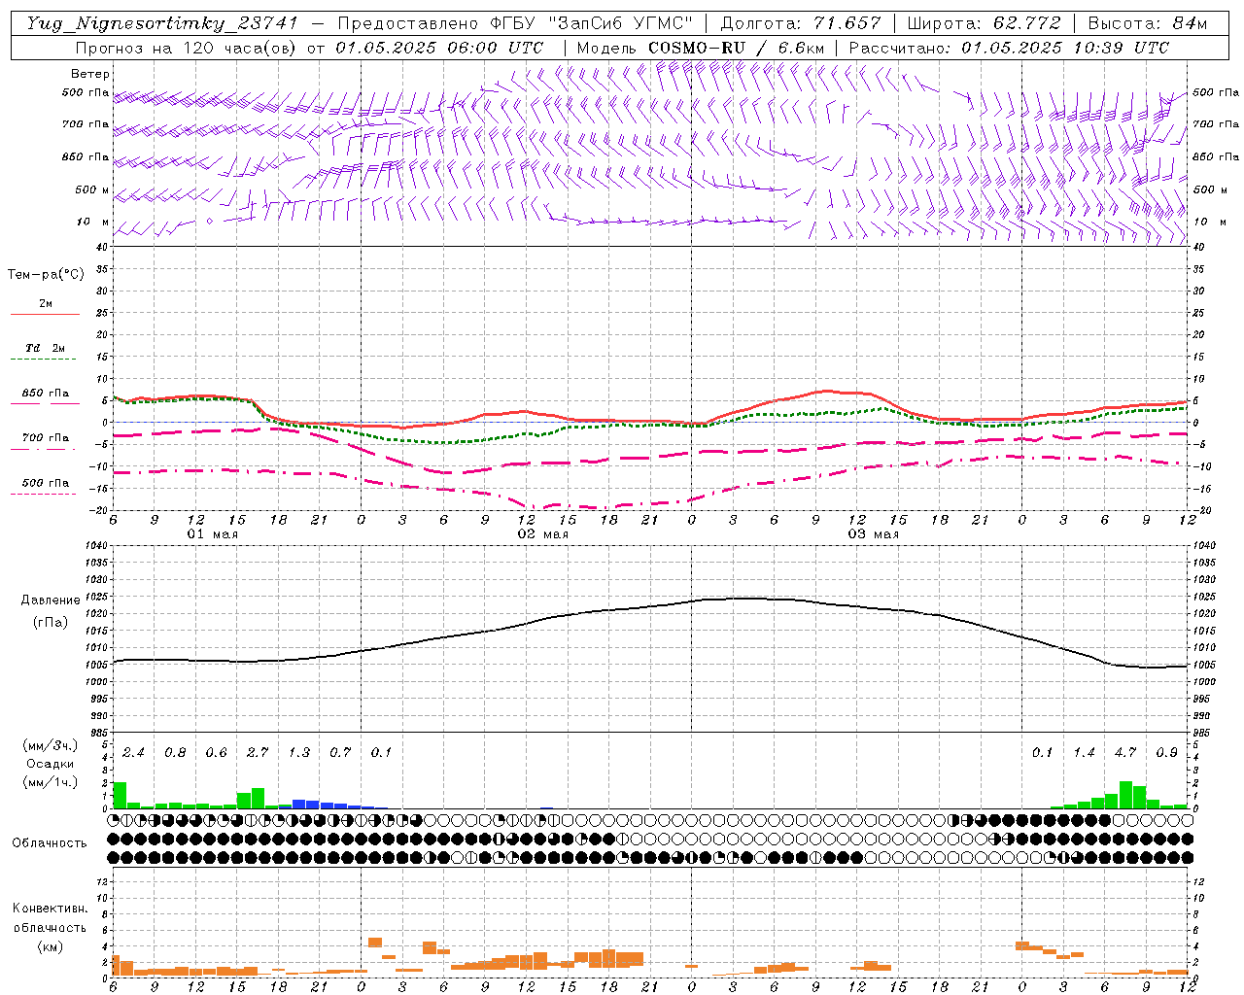This screenshot has height=995, width=1244.
Task: Click the left 850 гПа wind level label
Action: click(86, 156)
